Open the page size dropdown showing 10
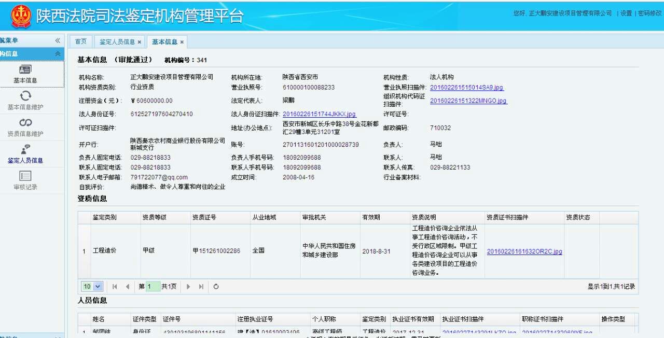The image size is (664, 338). (92, 287)
